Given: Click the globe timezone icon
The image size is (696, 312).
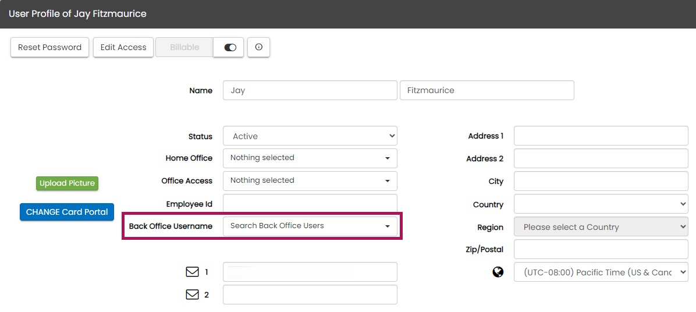Looking at the screenshot, I should 498,272.
